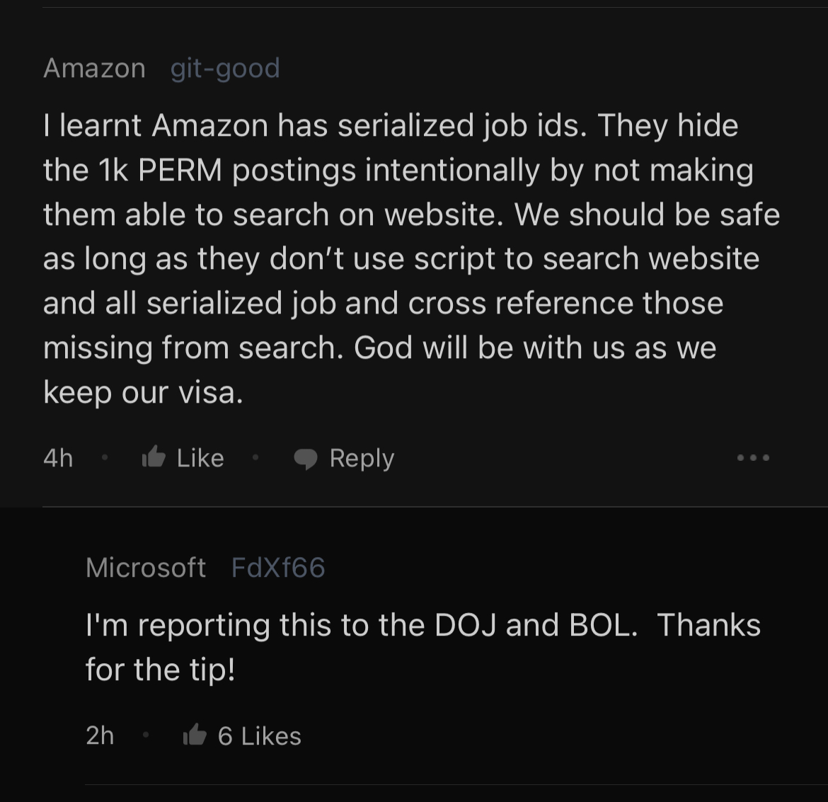Tap the "for the tip!" text line

click(x=160, y=670)
